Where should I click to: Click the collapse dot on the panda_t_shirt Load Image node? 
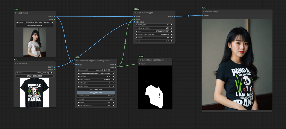16,63
